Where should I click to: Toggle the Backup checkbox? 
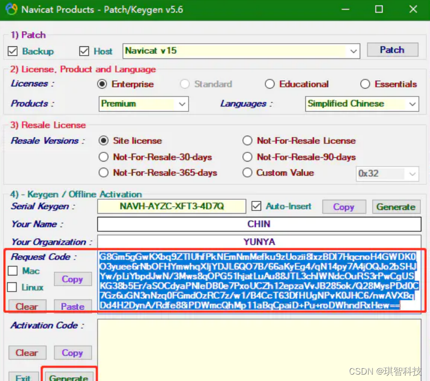point(13,51)
